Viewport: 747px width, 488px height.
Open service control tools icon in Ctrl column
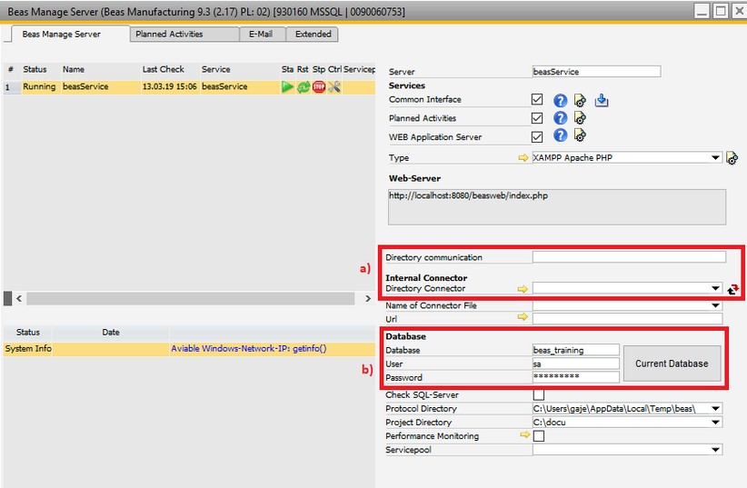point(334,87)
